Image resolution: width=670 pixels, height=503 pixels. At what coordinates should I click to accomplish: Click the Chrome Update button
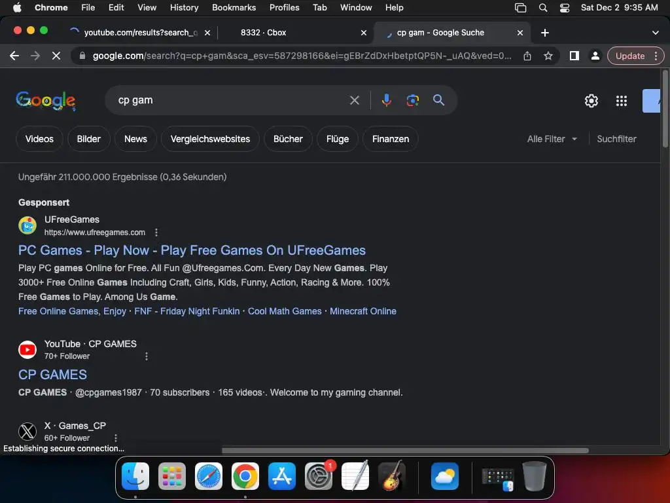(630, 56)
